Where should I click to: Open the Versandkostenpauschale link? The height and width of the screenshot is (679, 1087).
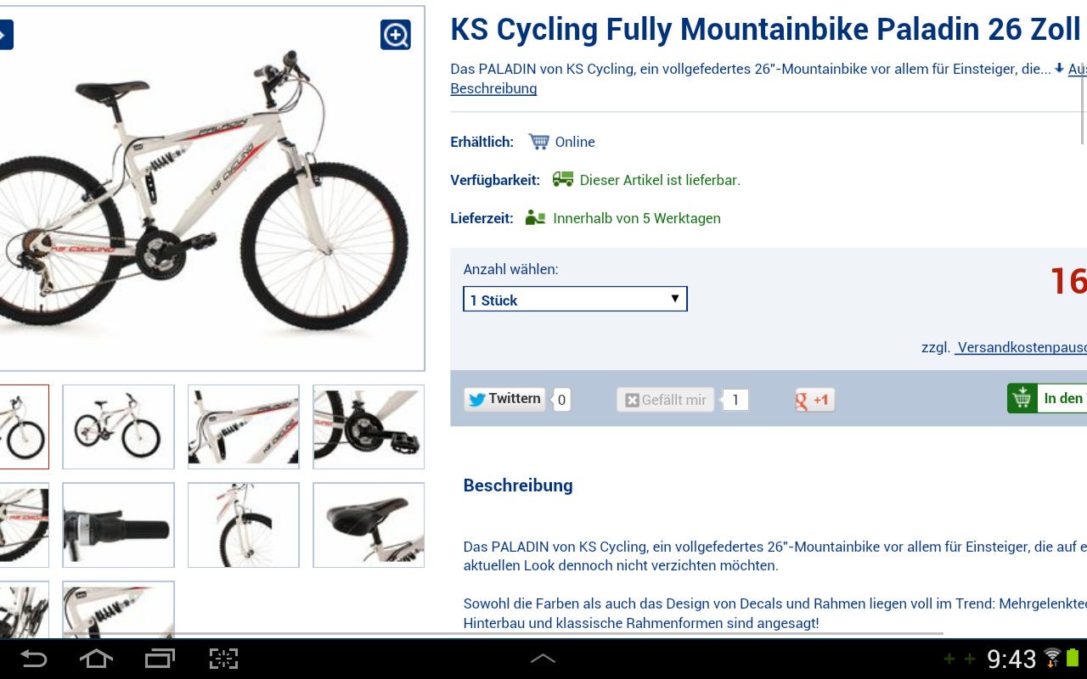(1021, 347)
